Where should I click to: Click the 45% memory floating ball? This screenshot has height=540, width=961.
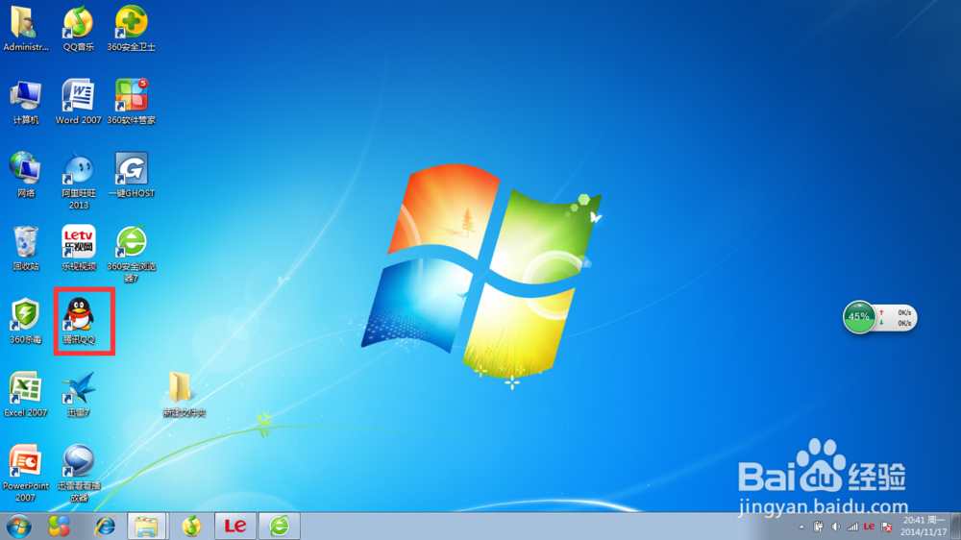tap(858, 317)
